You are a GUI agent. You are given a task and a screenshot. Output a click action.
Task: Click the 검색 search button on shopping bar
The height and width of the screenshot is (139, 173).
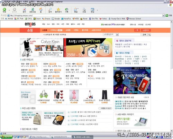point(144,35)
